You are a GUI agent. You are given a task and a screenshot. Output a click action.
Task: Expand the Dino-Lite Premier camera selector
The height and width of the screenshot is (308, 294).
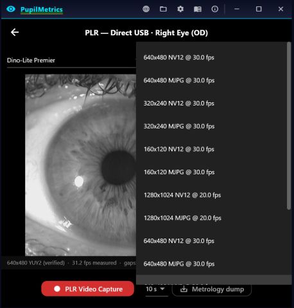point(71,60)
